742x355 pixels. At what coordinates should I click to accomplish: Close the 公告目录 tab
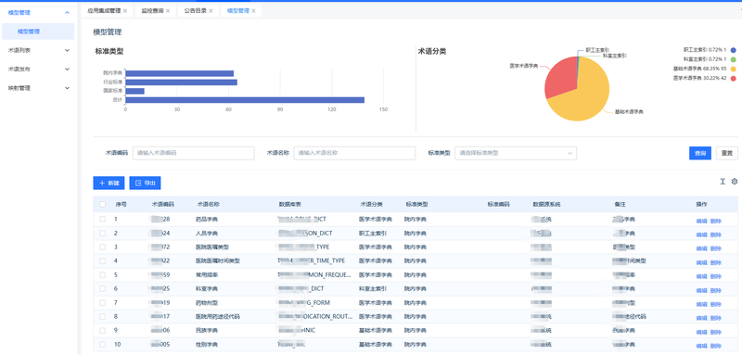(211, 11)
